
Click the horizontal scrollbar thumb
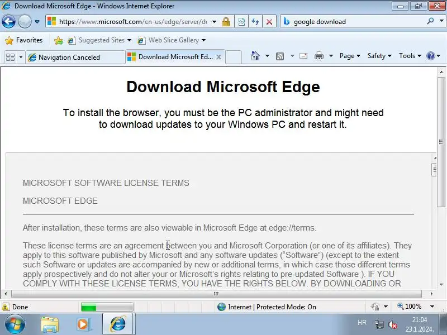click(x=216, y=294)
